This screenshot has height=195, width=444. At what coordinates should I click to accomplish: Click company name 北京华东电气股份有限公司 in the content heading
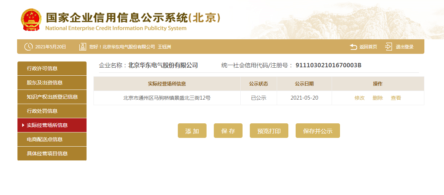[x=163, y=65]
